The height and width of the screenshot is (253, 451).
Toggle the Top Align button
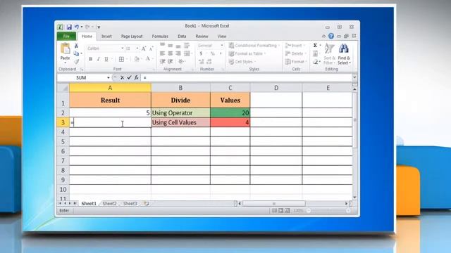(x=163, y=45)
